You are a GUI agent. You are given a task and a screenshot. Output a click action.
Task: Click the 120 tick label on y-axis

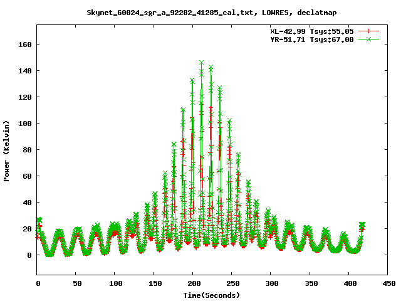click(x=25, y=97)
